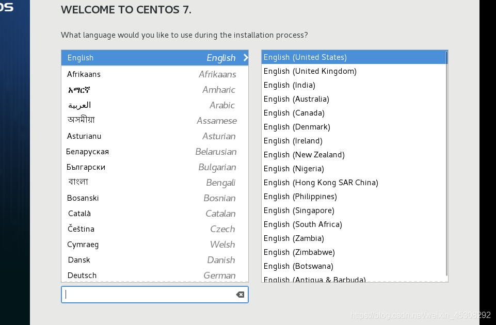This screenshot has height=325, width=496.
Task: Pick English (India) locale
Action: (x=354, y=85)
